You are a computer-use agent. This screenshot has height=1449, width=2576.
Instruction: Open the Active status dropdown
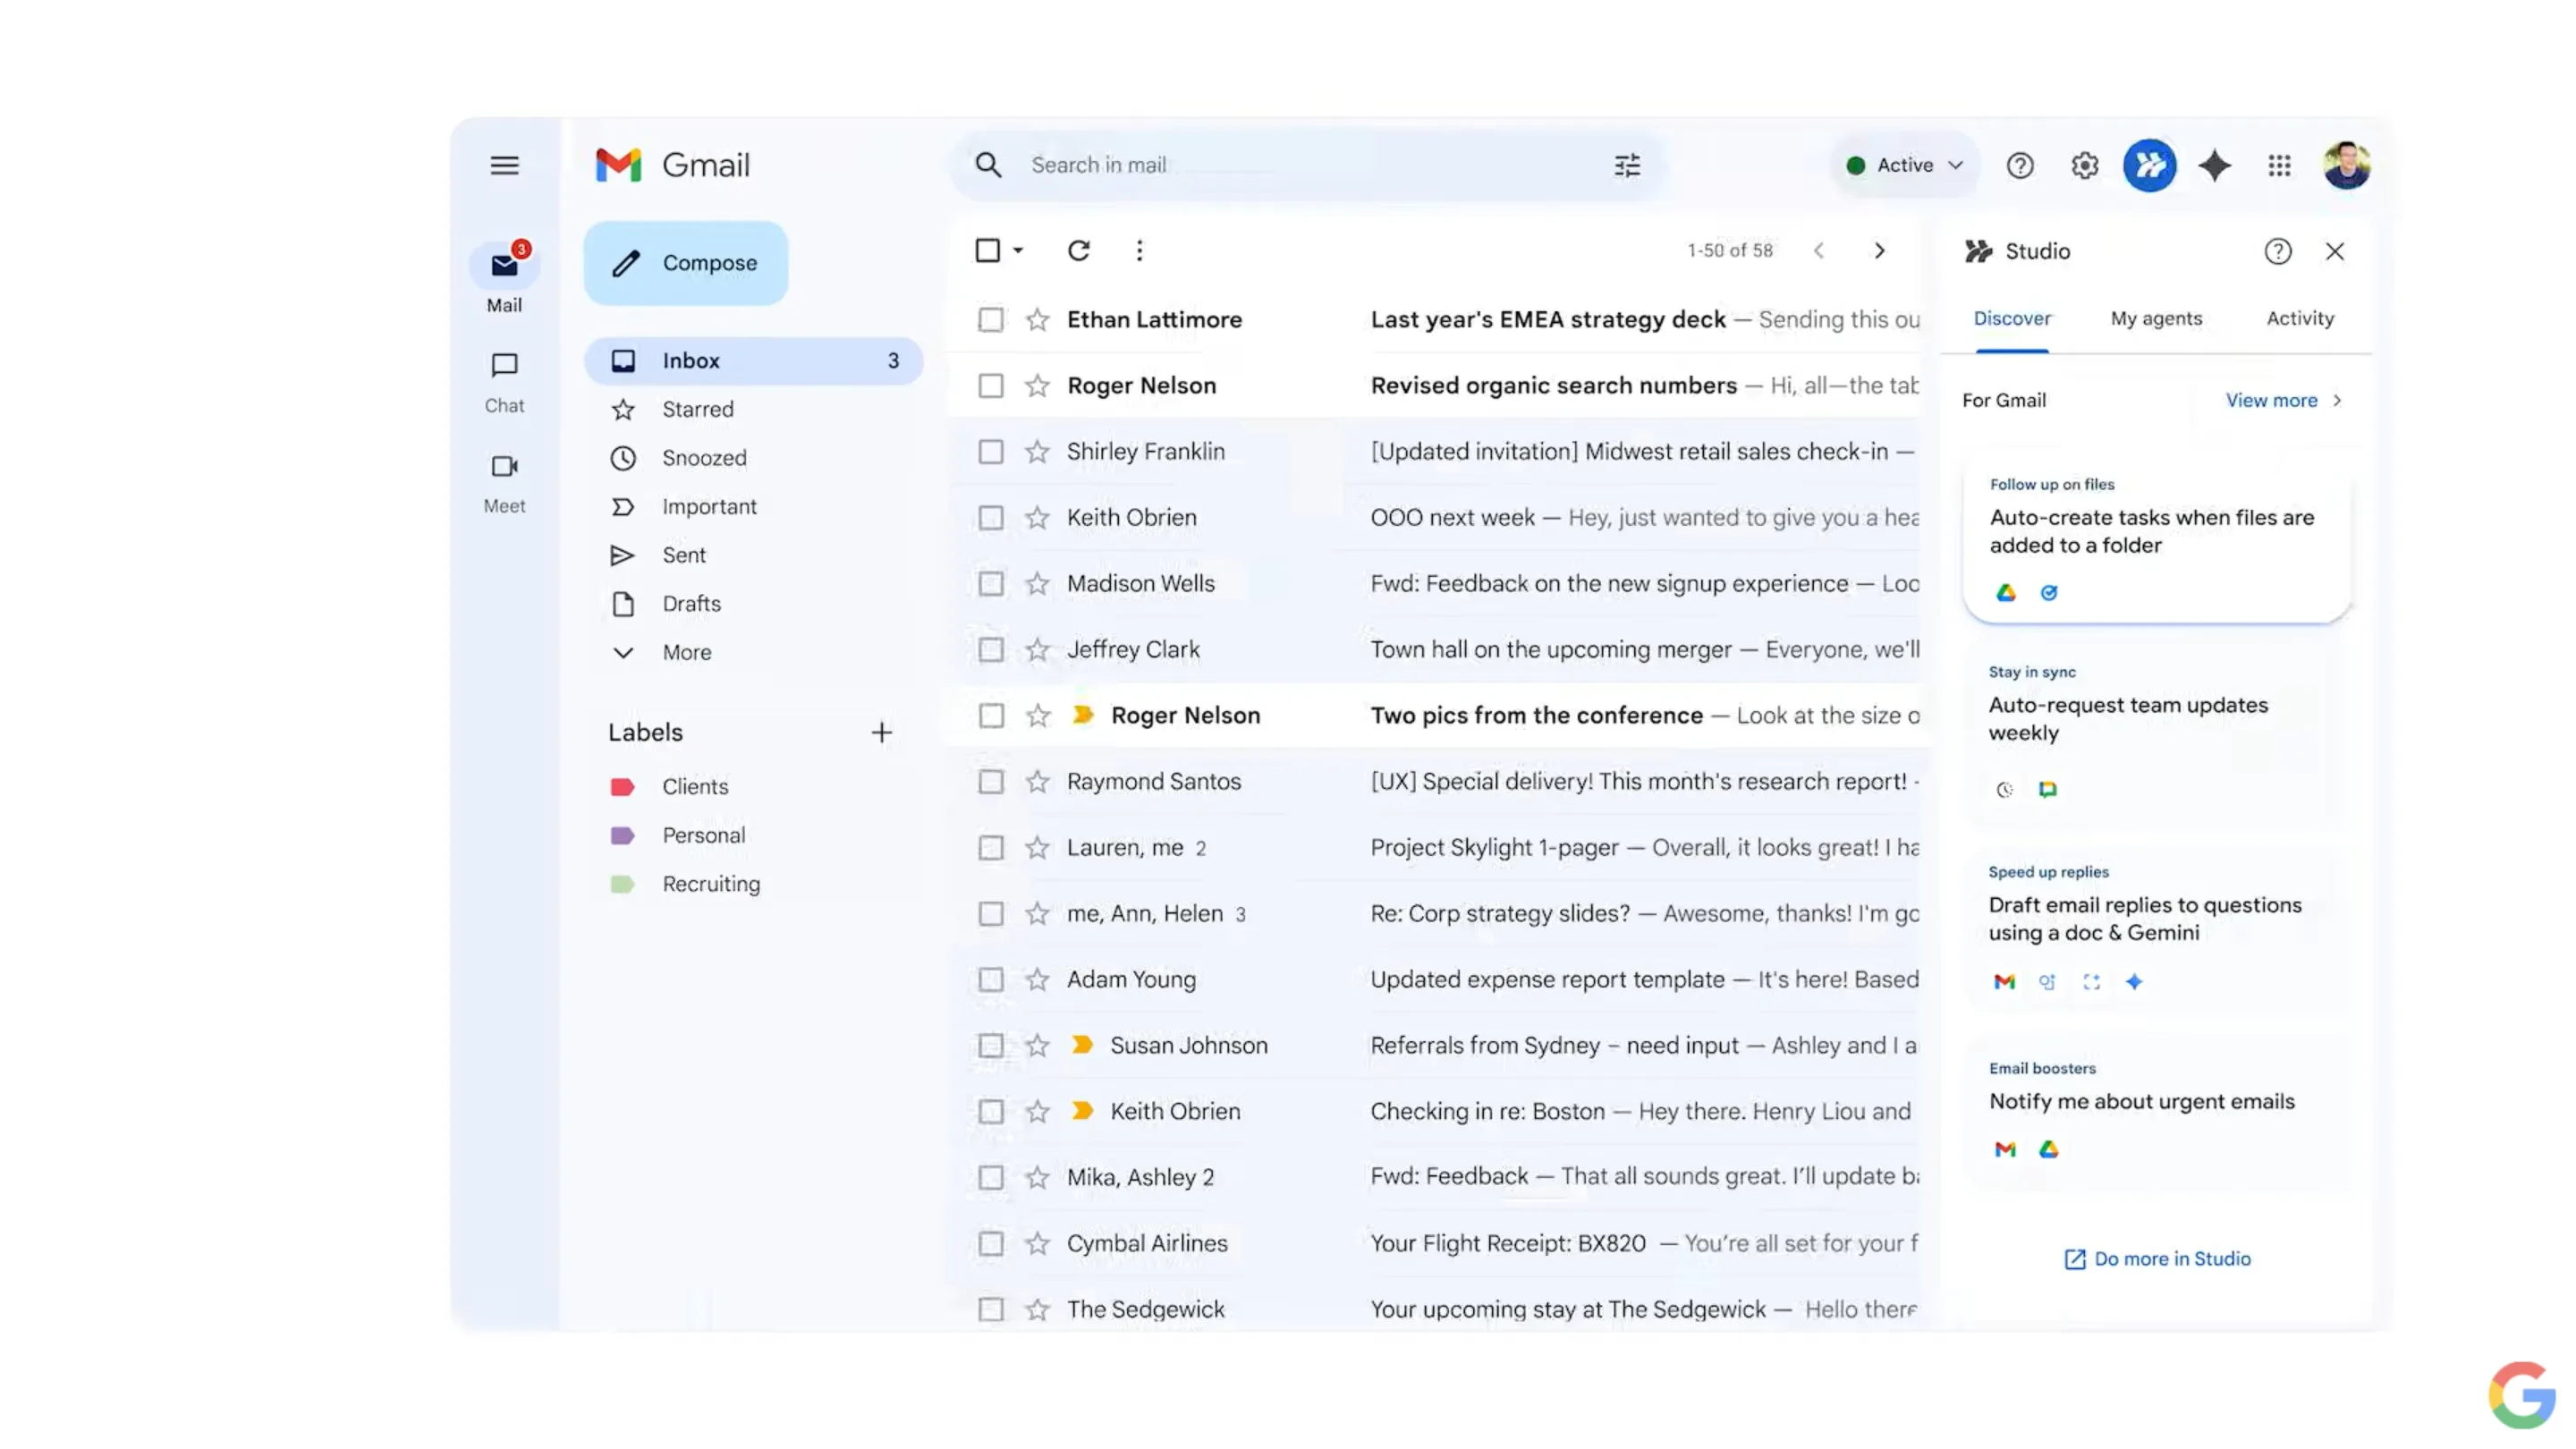[1905, 165]
